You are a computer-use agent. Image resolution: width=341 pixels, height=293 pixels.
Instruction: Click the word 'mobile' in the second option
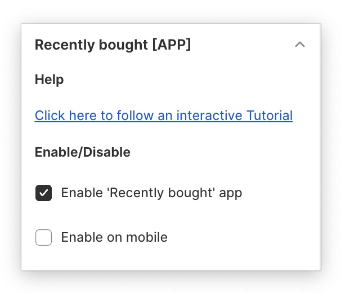148,237
